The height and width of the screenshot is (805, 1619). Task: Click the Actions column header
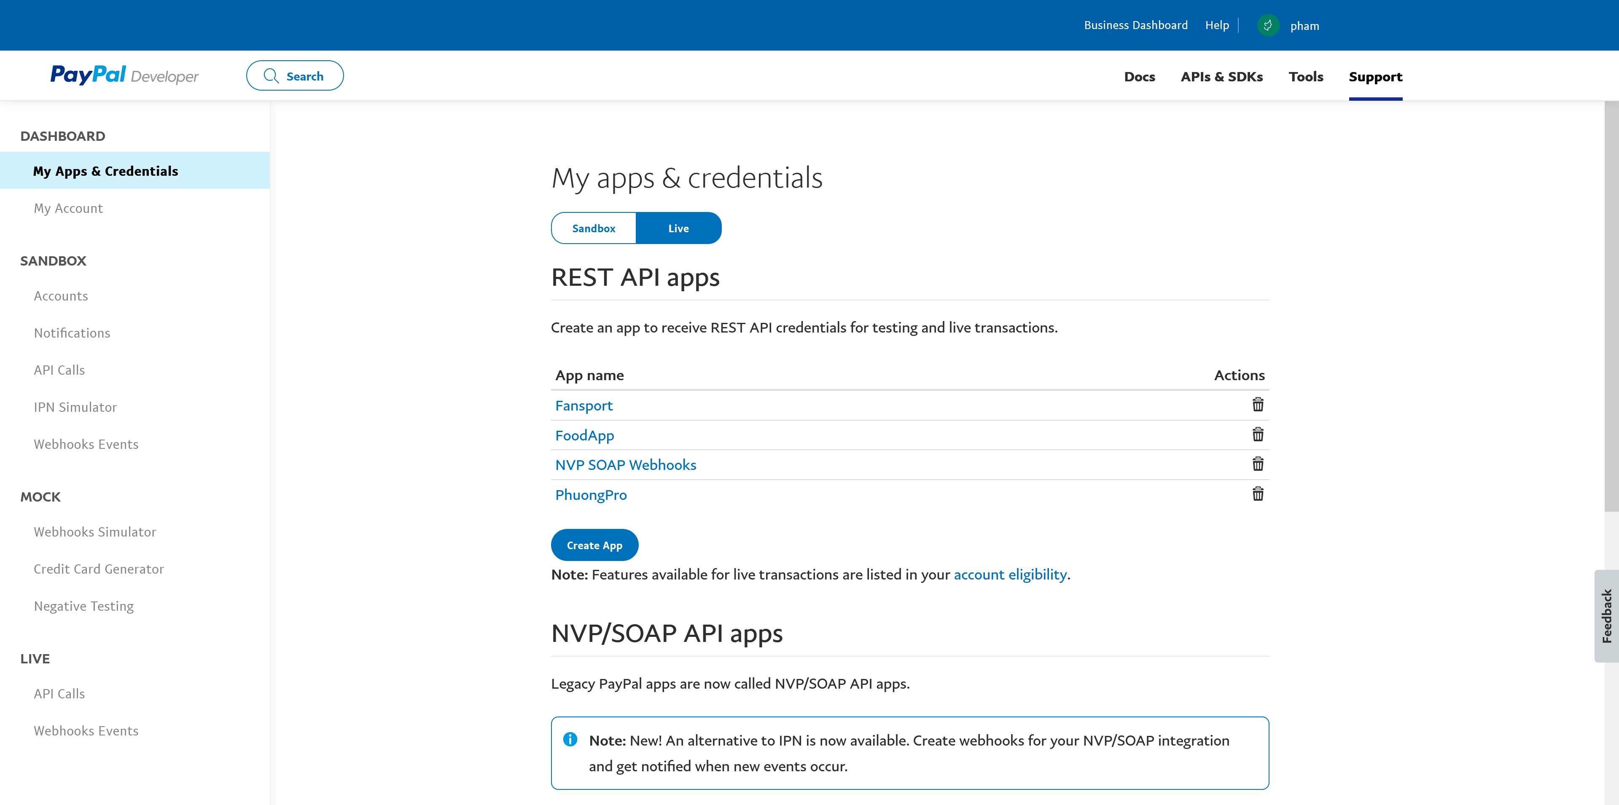click(1239, 375)
